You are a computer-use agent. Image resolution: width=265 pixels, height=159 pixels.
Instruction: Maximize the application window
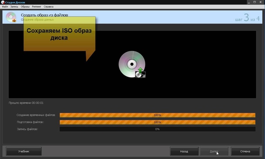point(254,2)
